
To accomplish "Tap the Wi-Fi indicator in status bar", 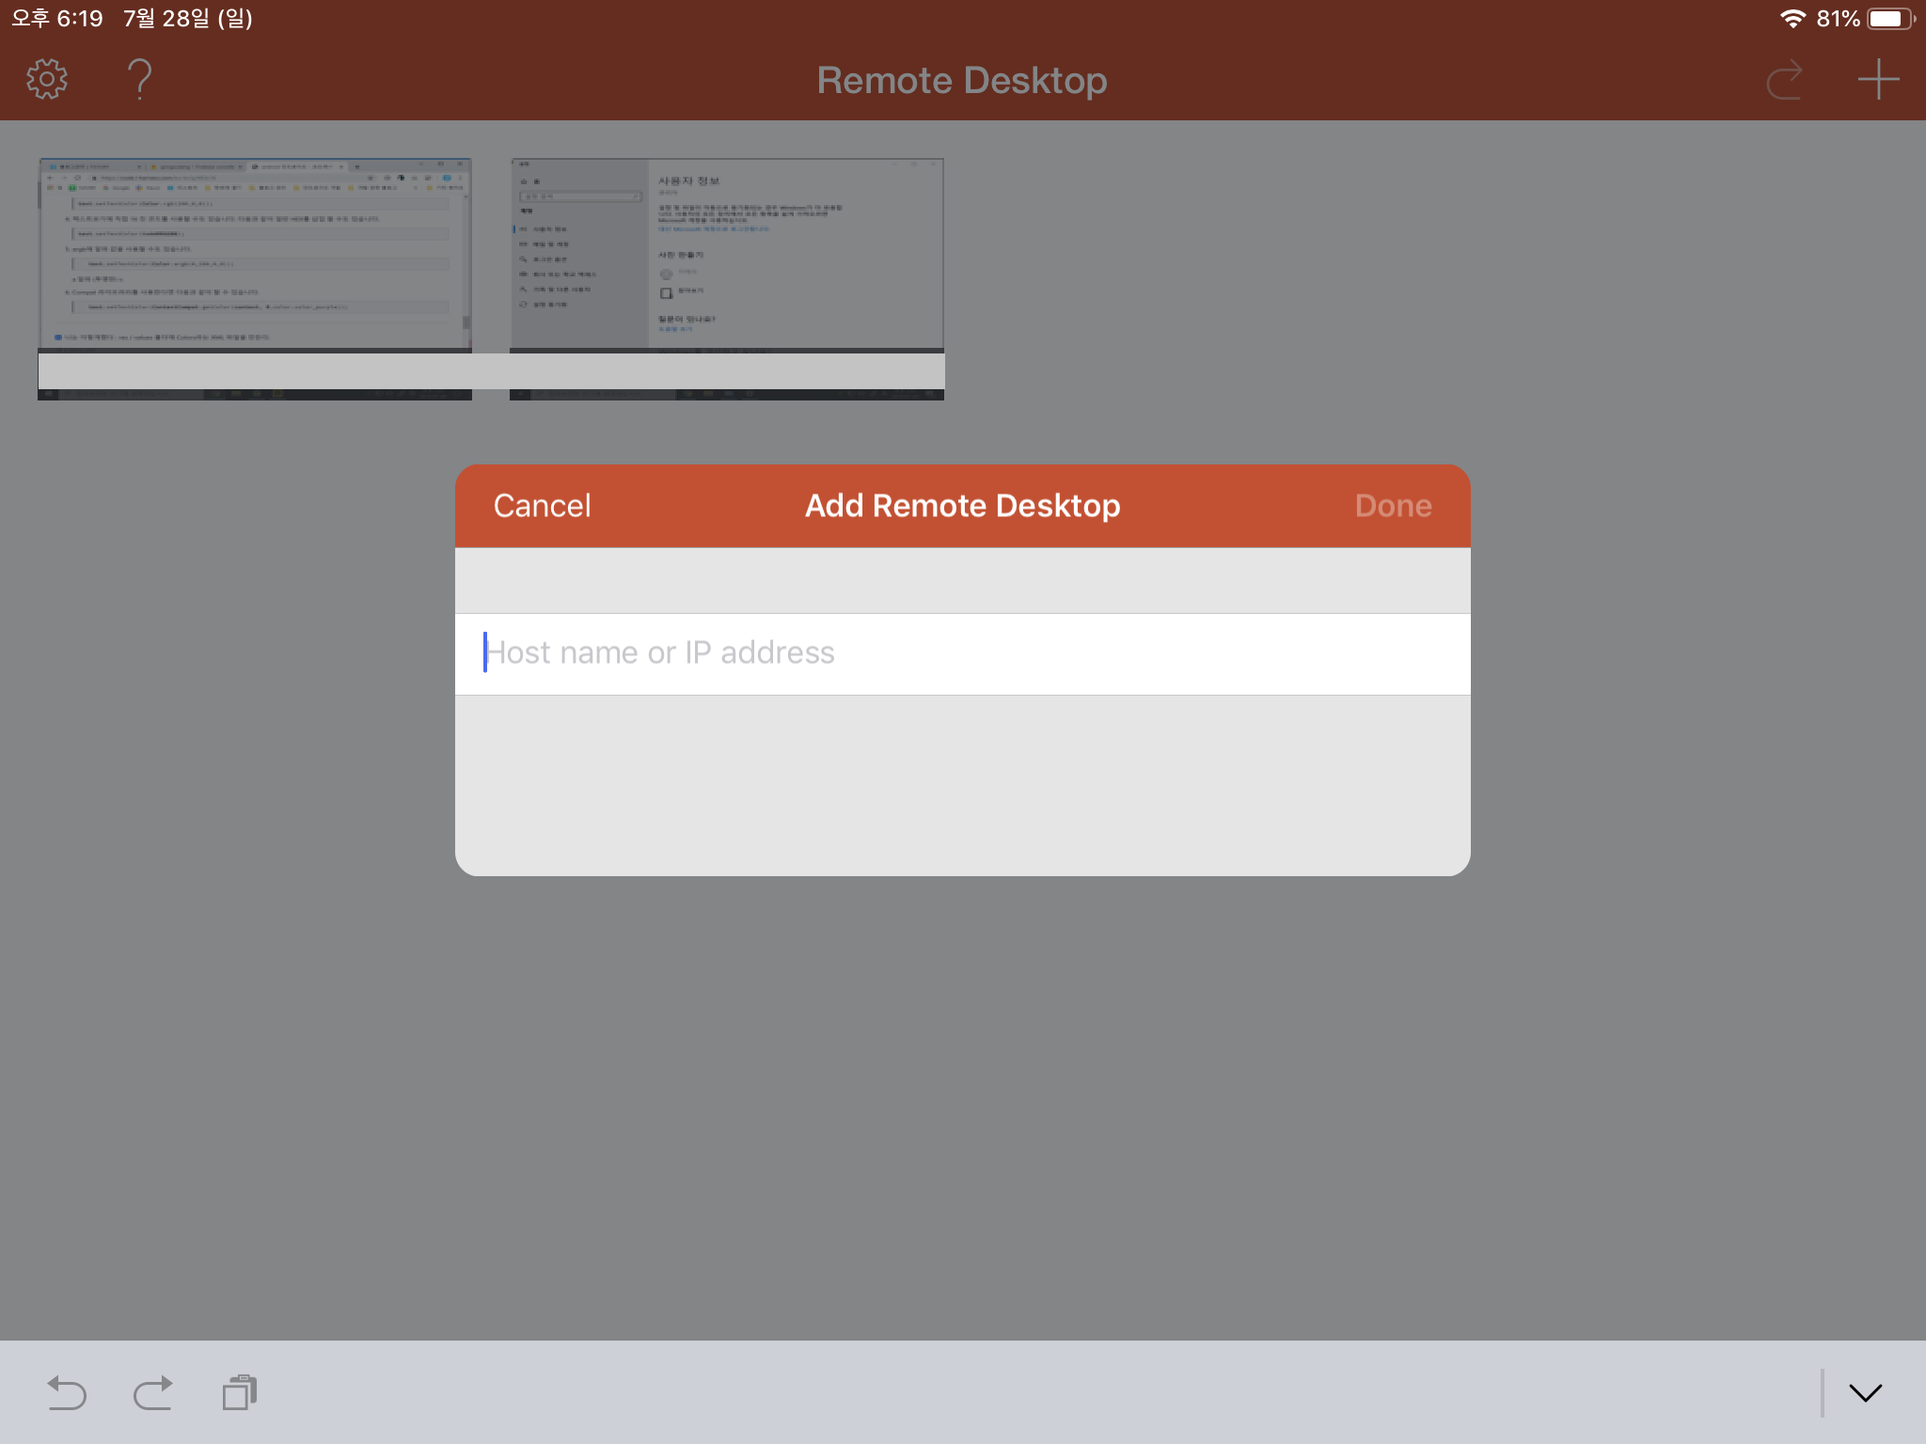I will coord(1792,19).
